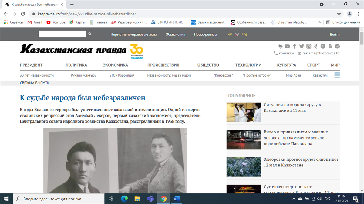Click the site search input field
The width and height of the screenshot is (364, 204).
click(62, 34)
